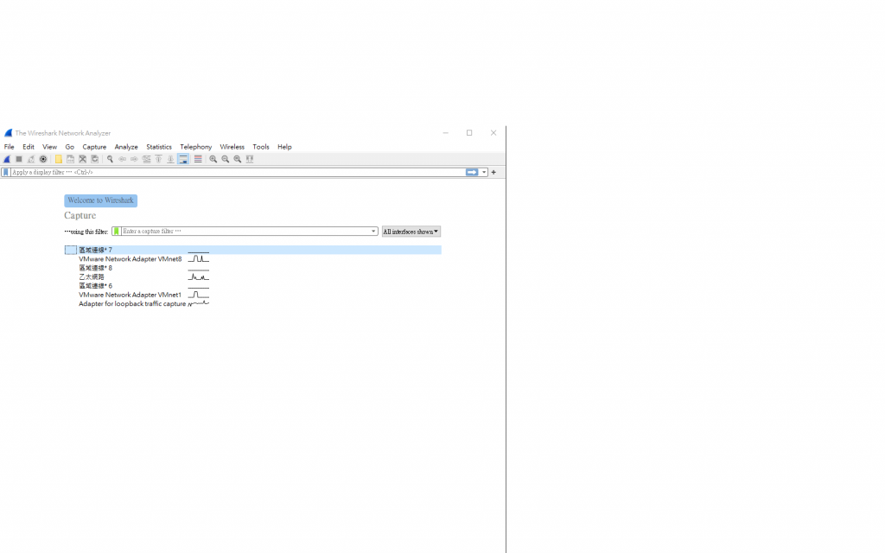
Task: Open the Statistics menu
Action: click(x=159, y=147)
